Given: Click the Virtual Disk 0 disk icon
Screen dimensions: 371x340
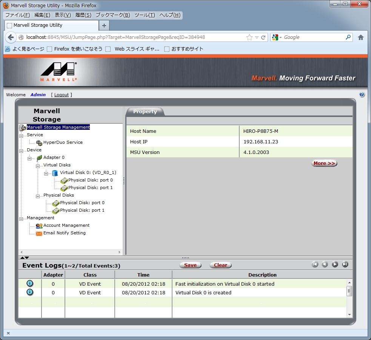Looking at the screenshot, I should point(55,172).
